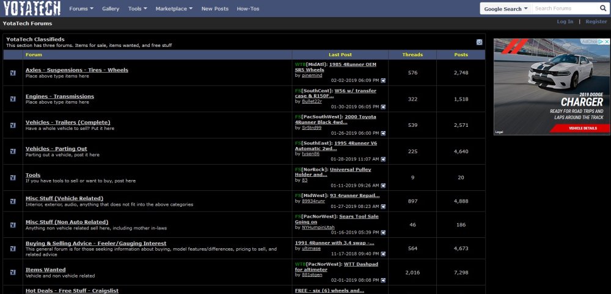
Task: Open the 1995 4Runner V6 Automatic post
Action: (336, 146)
